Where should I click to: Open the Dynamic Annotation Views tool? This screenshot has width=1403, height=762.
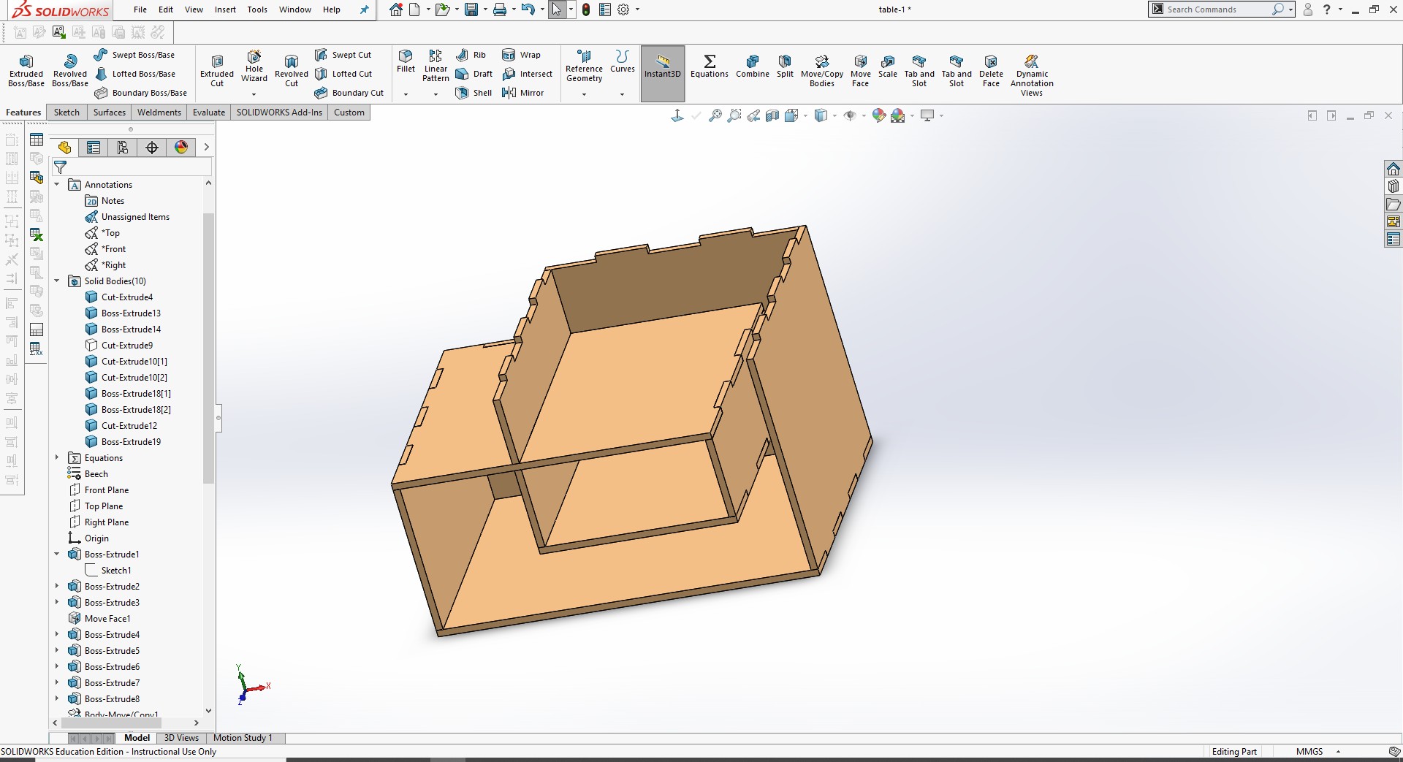tap(1032, 75)
